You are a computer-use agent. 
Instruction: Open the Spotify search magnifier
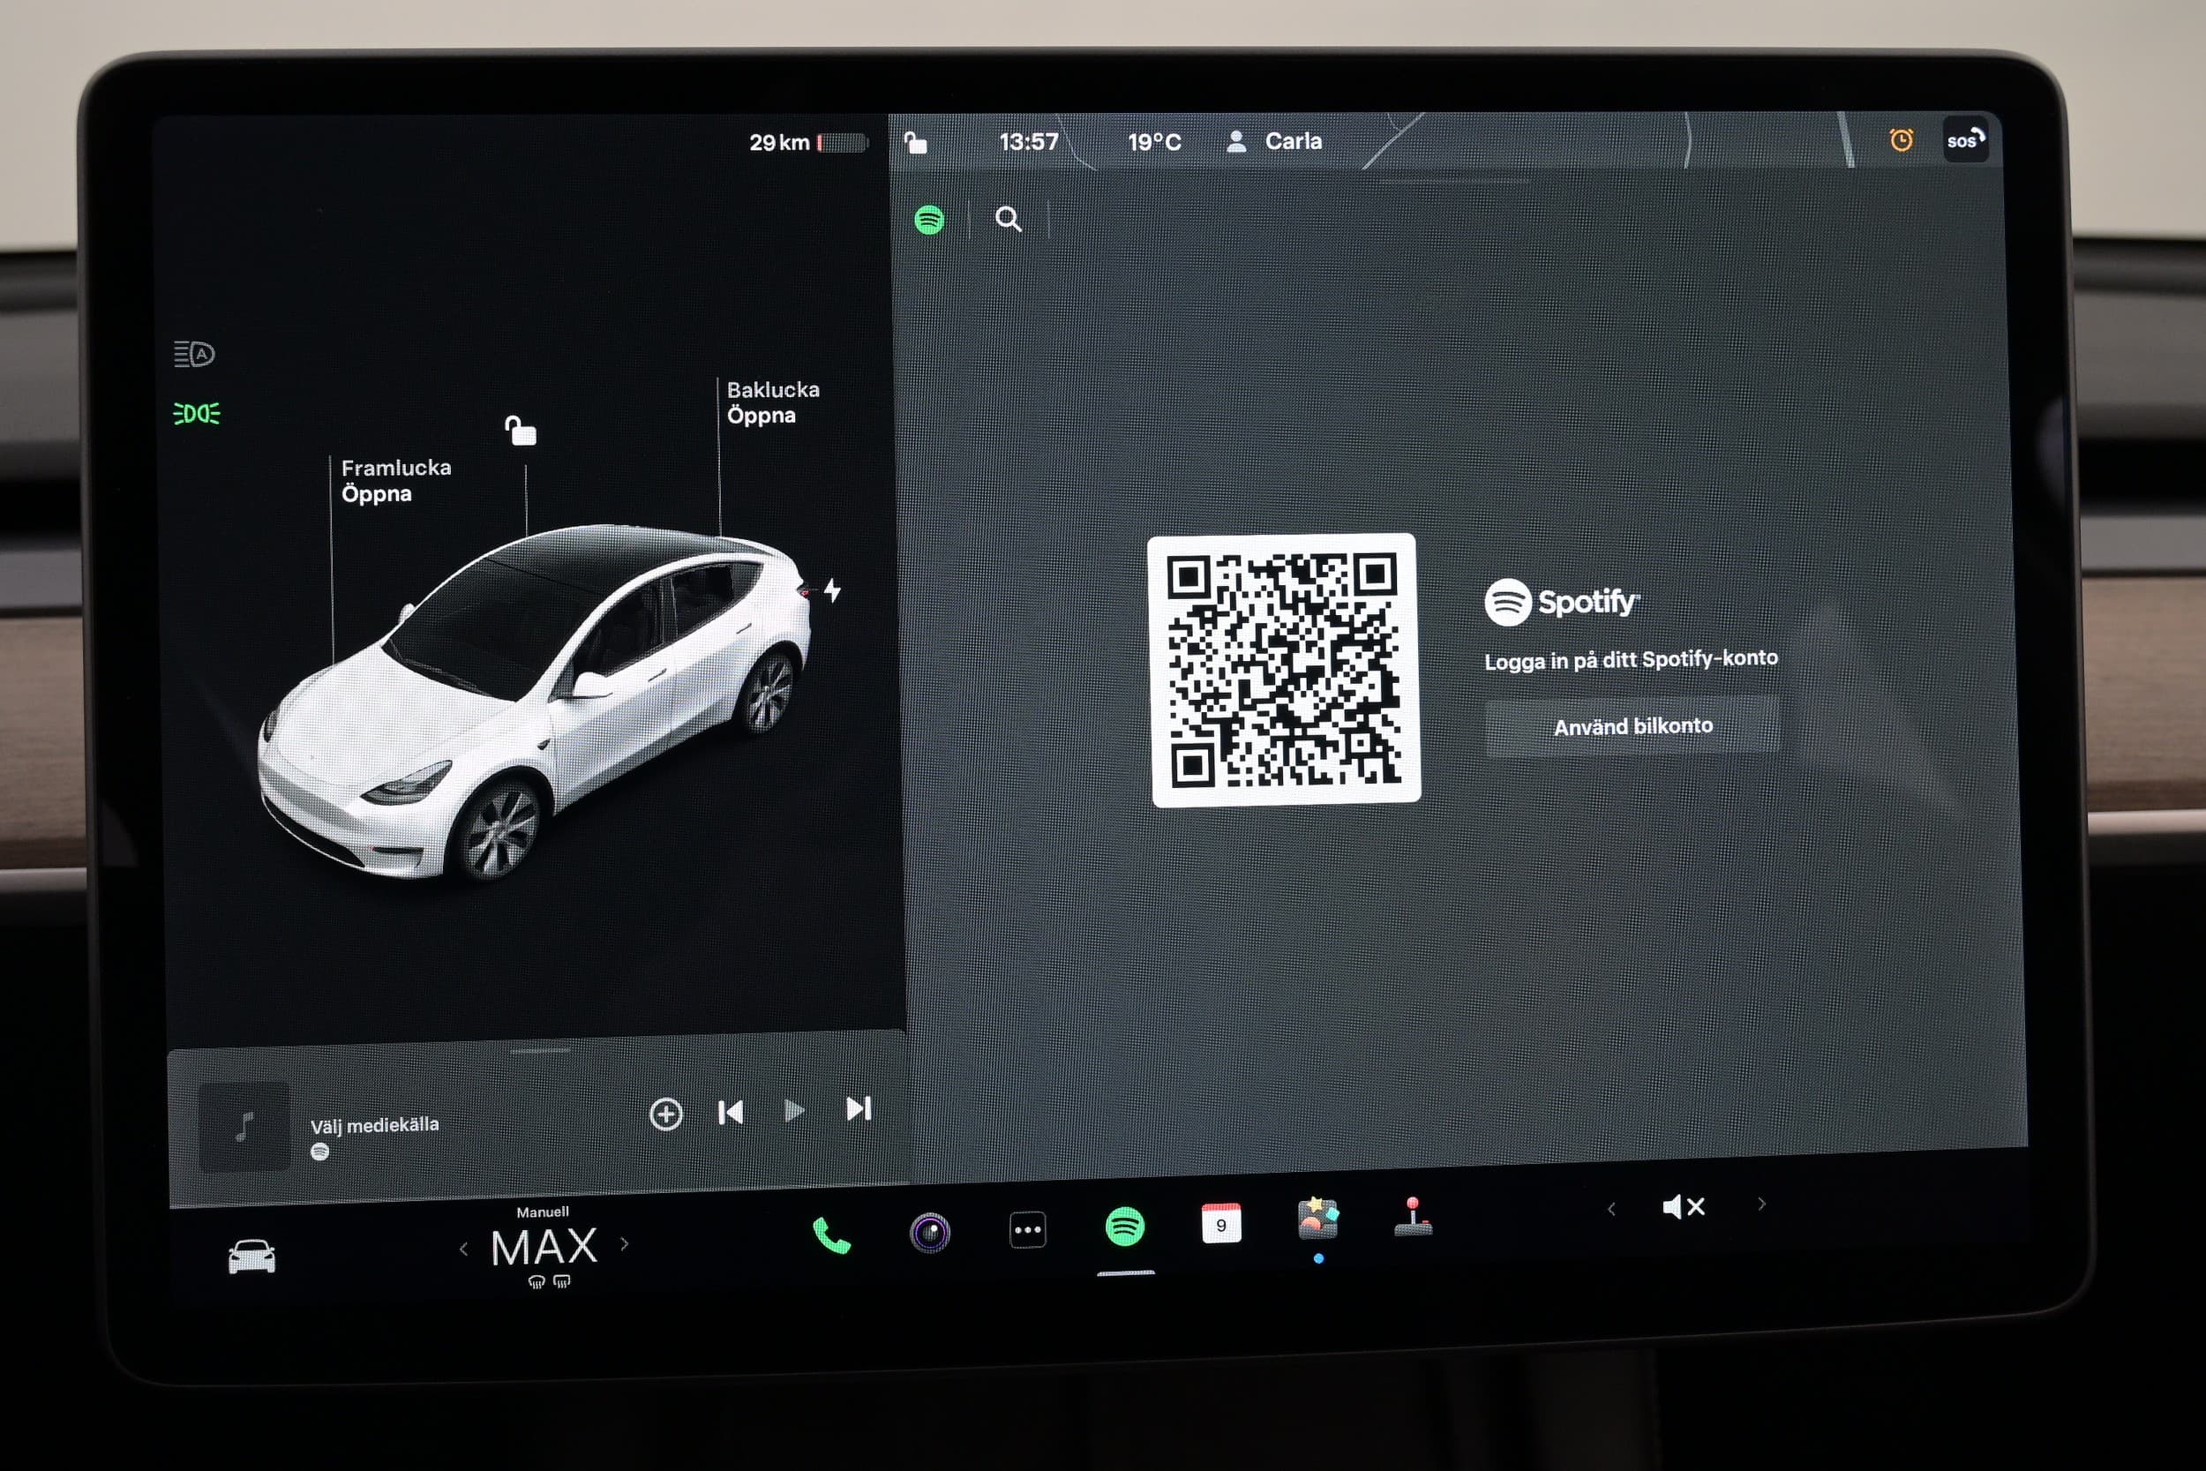1009,220
